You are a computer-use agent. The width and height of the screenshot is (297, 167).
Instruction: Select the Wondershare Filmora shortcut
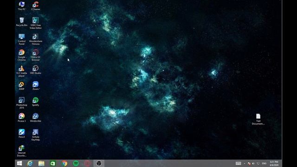35,39
